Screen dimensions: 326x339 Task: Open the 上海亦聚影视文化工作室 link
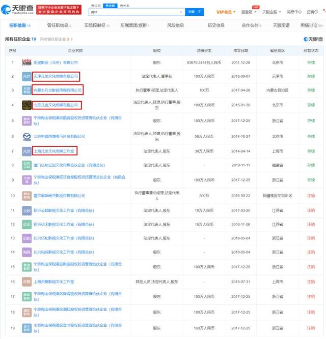coord(54,282)
